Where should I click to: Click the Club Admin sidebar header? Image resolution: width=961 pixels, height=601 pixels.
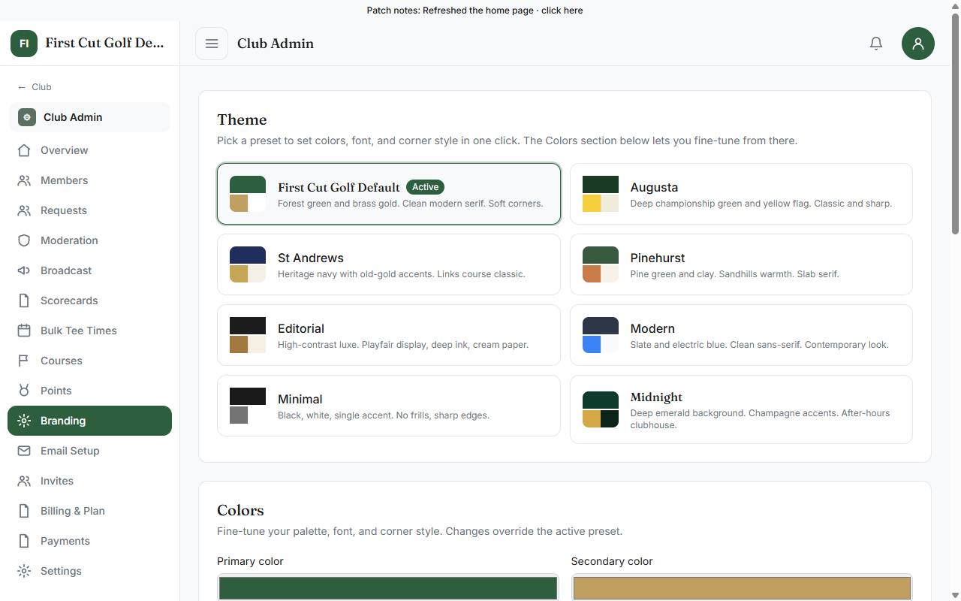pyautogui.click(x=89, y=117)
